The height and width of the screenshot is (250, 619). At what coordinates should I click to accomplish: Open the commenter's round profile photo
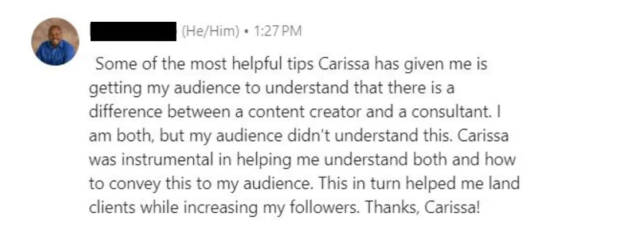[55, 41]
